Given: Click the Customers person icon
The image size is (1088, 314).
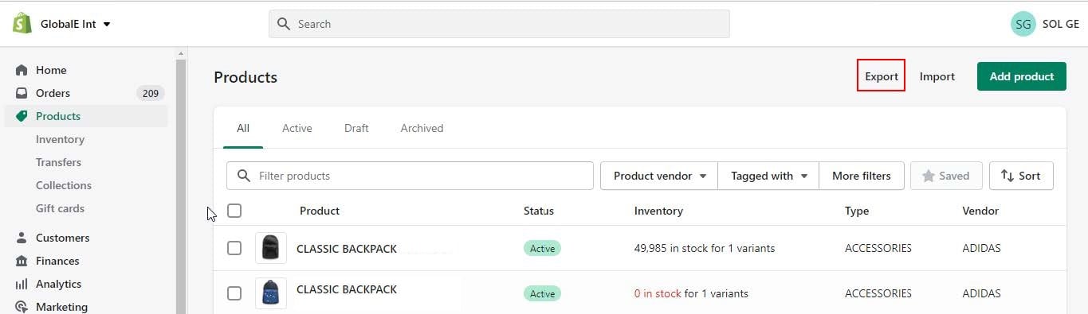Looking at the screenshot, I should (x=22, y=238).
